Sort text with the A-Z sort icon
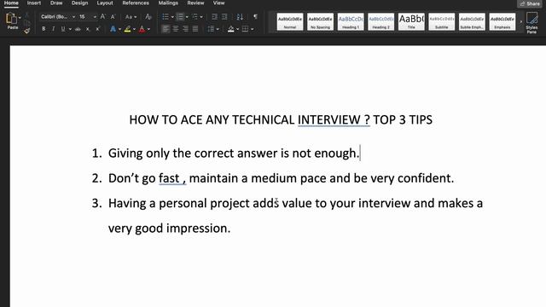This screenshot has height=307, width=546. point(240,17)
